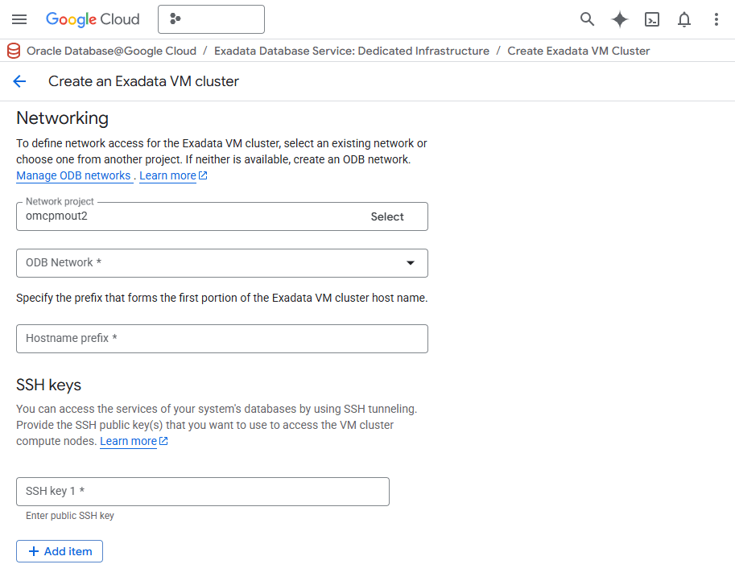This screenshot has height=585, width=735.
Task: Click the SSH key 1 field
Action: tap(203, 491)
